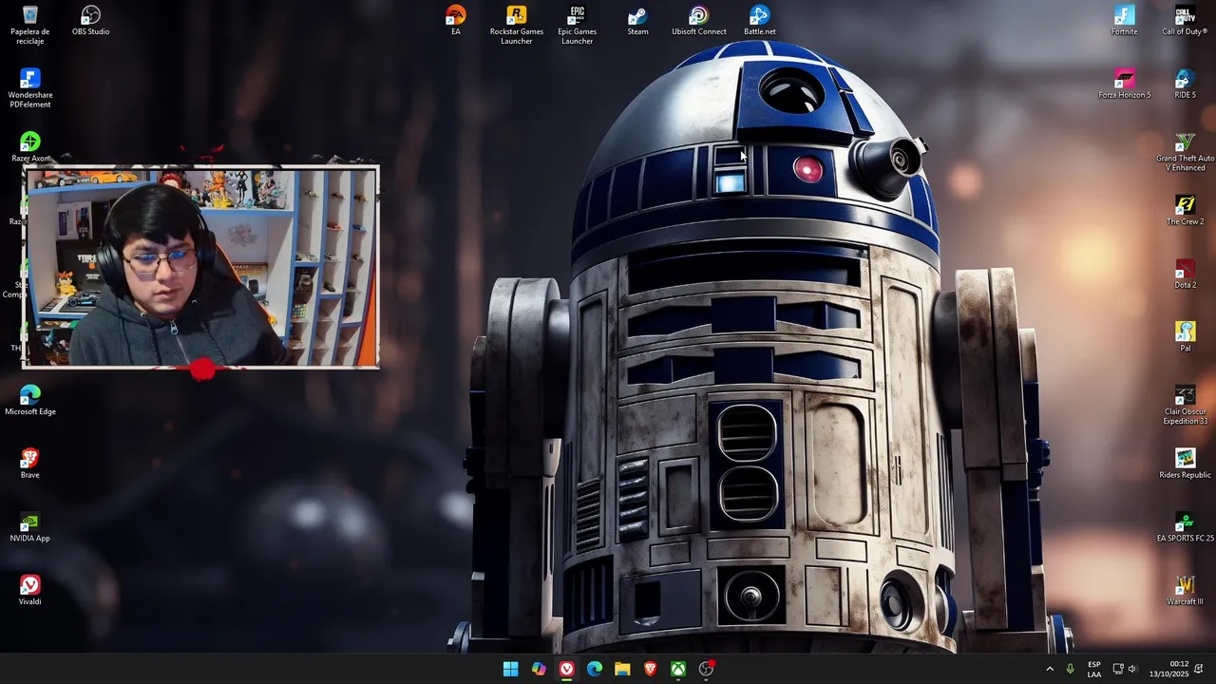Open the EA app shortcut

click(x=456, y=21)
